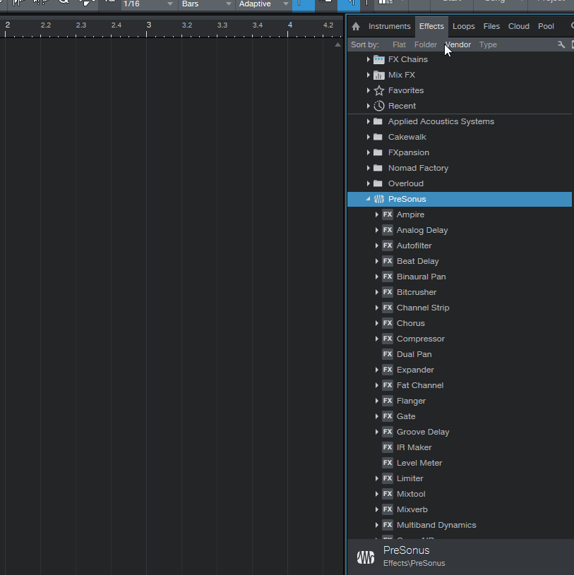This screenshot has width=574, height=575.
Task: Click the FX icon beside Limiter
Action: point(388,478)
